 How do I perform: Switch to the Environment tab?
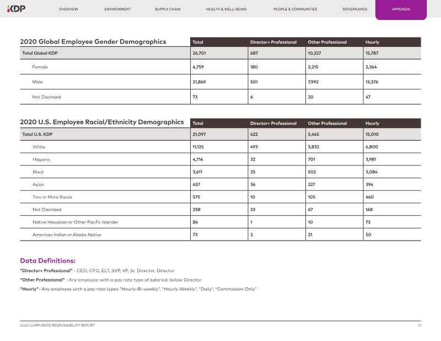117,9
